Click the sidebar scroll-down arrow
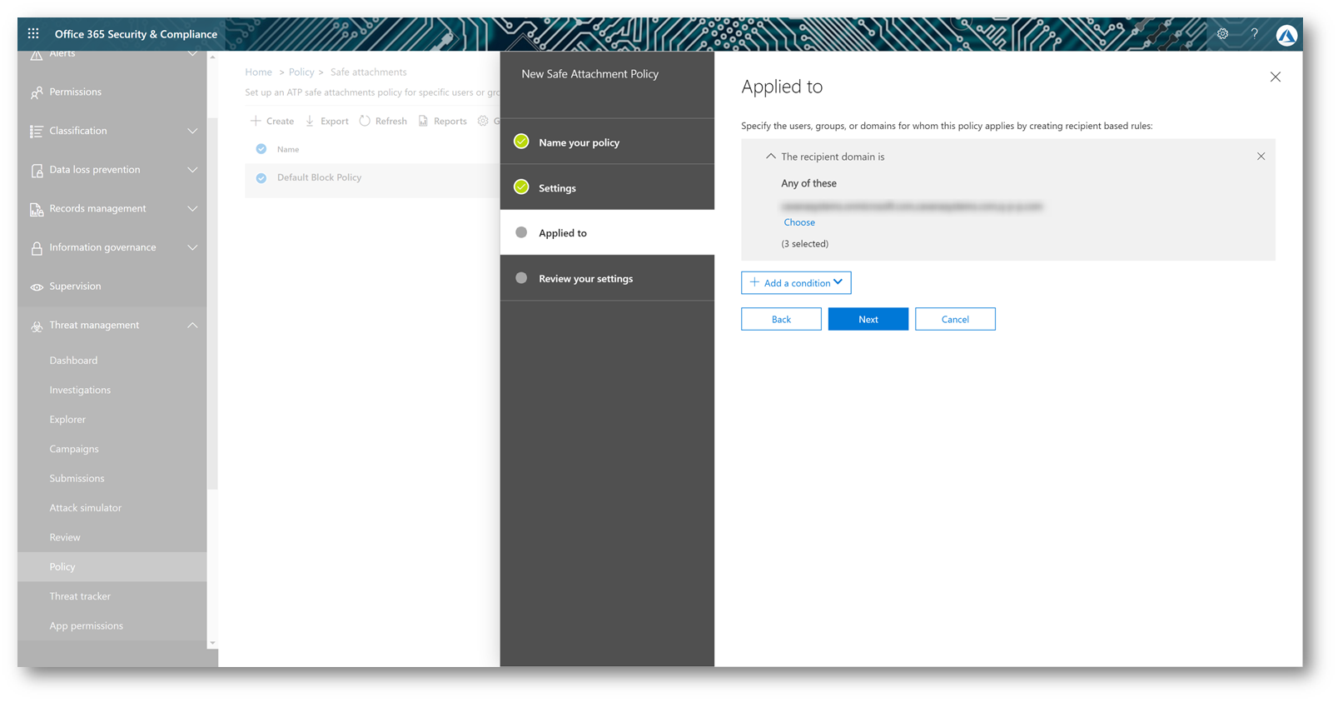 click(x=212, y=643)
